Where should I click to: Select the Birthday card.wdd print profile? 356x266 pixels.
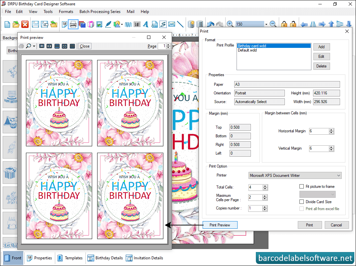tap(274, 46)
